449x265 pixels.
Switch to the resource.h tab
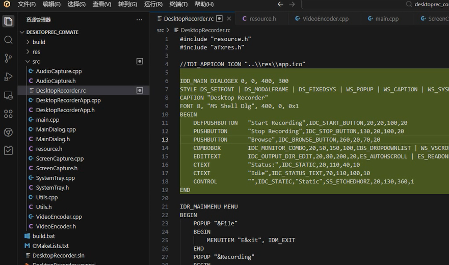point(262,19)
